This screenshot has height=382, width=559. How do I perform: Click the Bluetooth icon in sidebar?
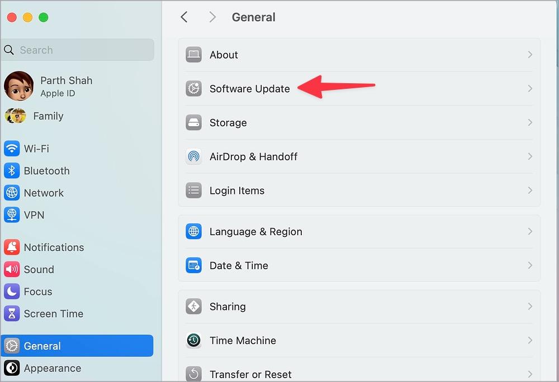(x=12, y=171)
